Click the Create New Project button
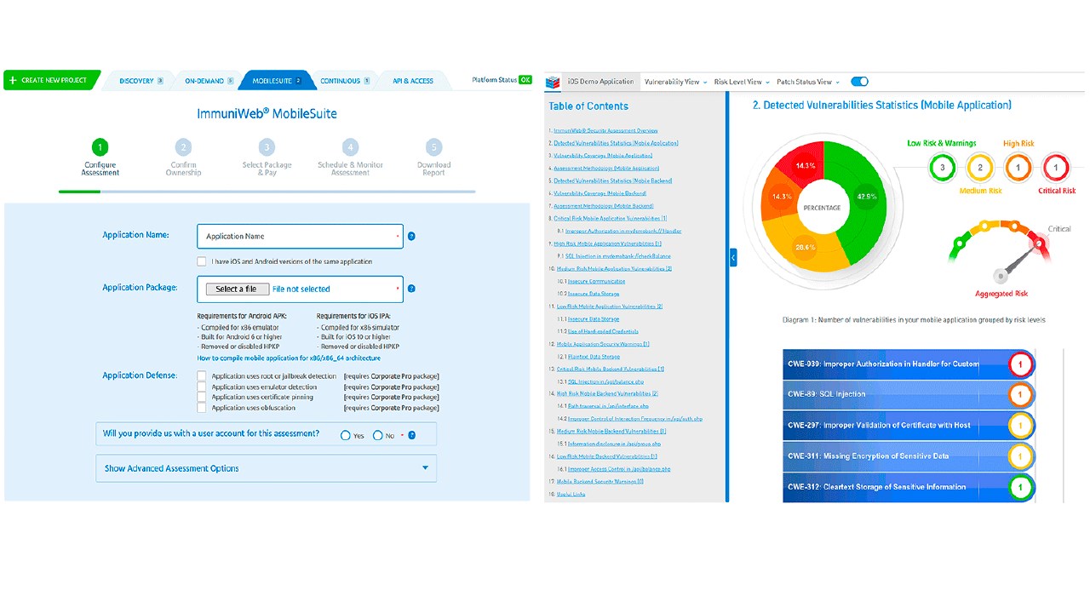The image size is (1090, 613). tap(51, 80)
